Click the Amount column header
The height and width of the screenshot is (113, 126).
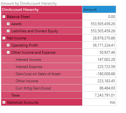[x=99, y=9]
